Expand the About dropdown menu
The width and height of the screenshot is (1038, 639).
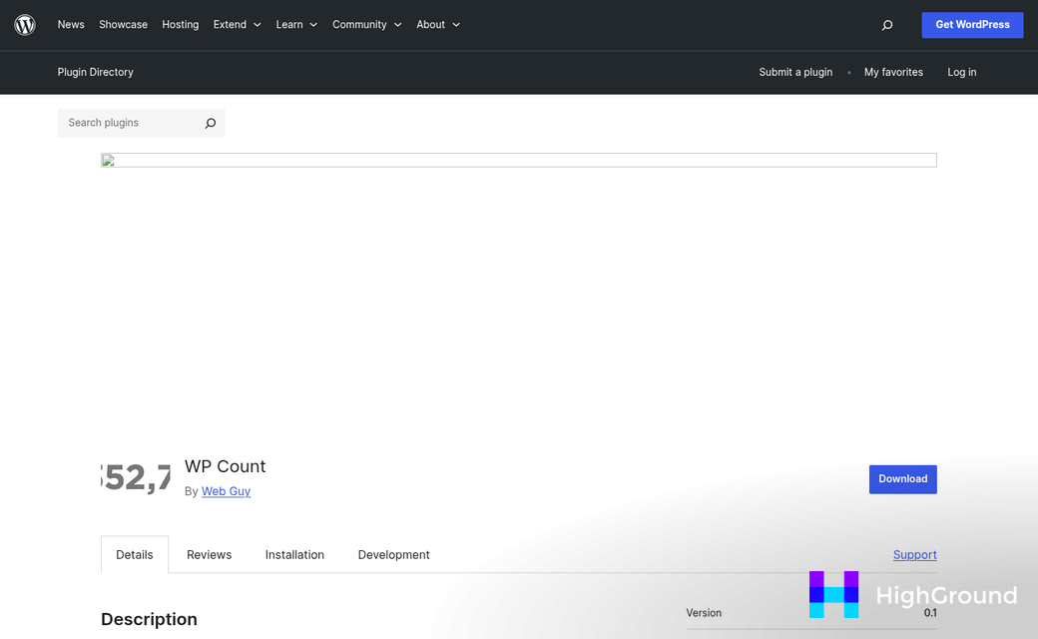pyautogui.click(x=437, y=25)
